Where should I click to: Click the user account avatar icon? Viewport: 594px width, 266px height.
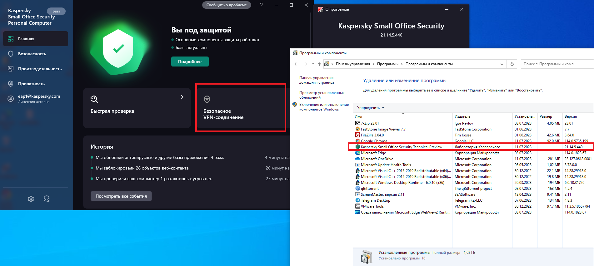point(11,99)
